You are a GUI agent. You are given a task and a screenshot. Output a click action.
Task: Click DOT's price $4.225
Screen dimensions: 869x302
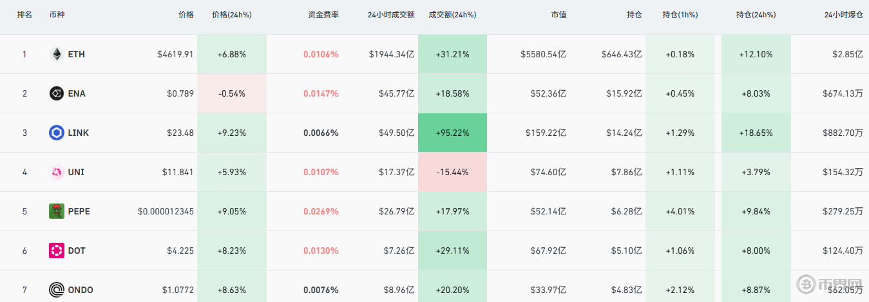180,250
